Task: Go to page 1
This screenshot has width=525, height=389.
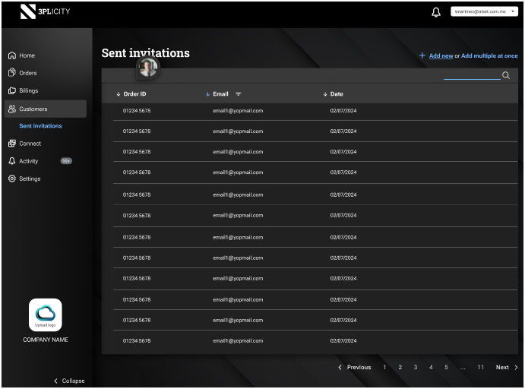Action: (384, 367)
